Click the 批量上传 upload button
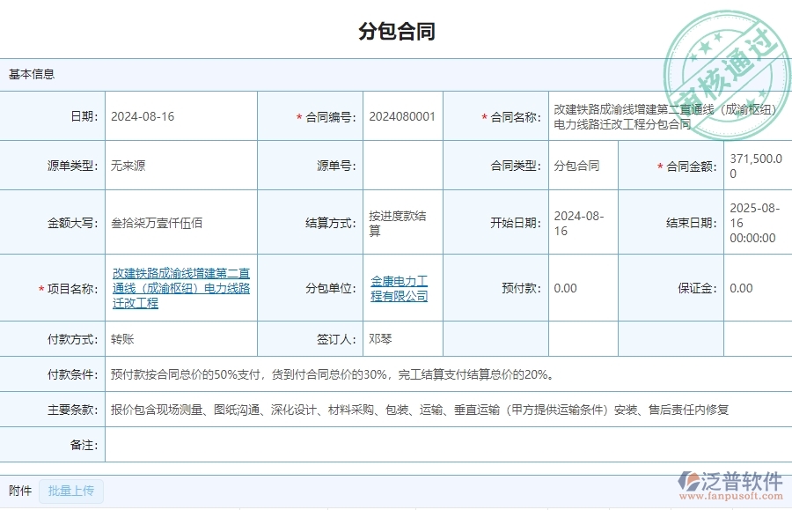 click(x=70, y=491)
